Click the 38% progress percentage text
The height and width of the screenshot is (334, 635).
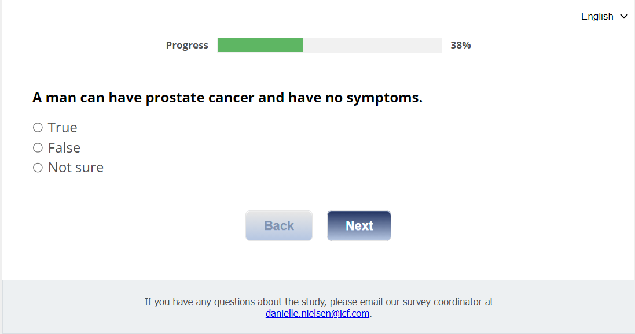[x=461, y=45]
